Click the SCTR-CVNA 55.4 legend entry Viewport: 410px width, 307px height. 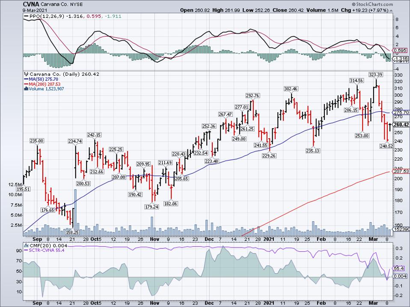click(x=47, y=250)
